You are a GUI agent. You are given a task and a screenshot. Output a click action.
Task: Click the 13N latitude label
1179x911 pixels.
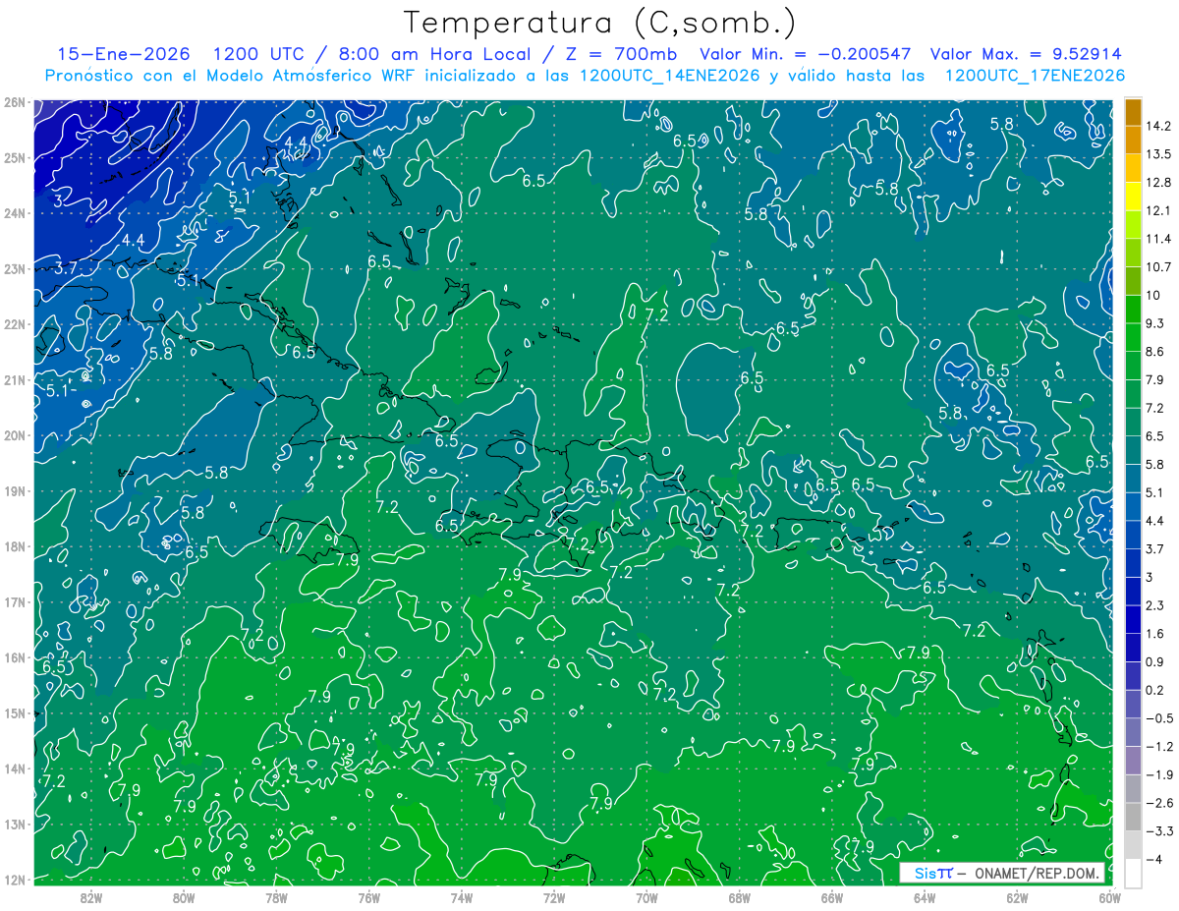pyautogui.click(x=15, y=824)
